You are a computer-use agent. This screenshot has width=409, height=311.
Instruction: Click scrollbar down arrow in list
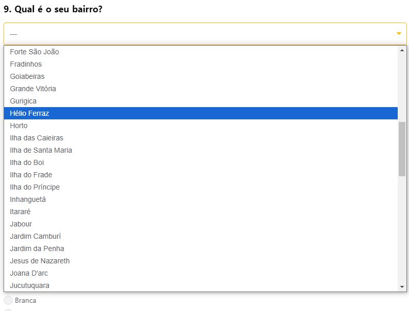[x=402, y=287]
